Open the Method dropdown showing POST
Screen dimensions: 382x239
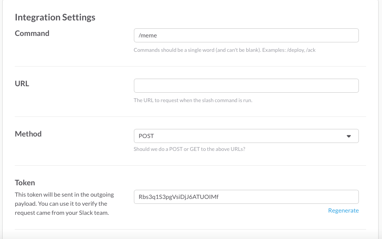[246, 136]
